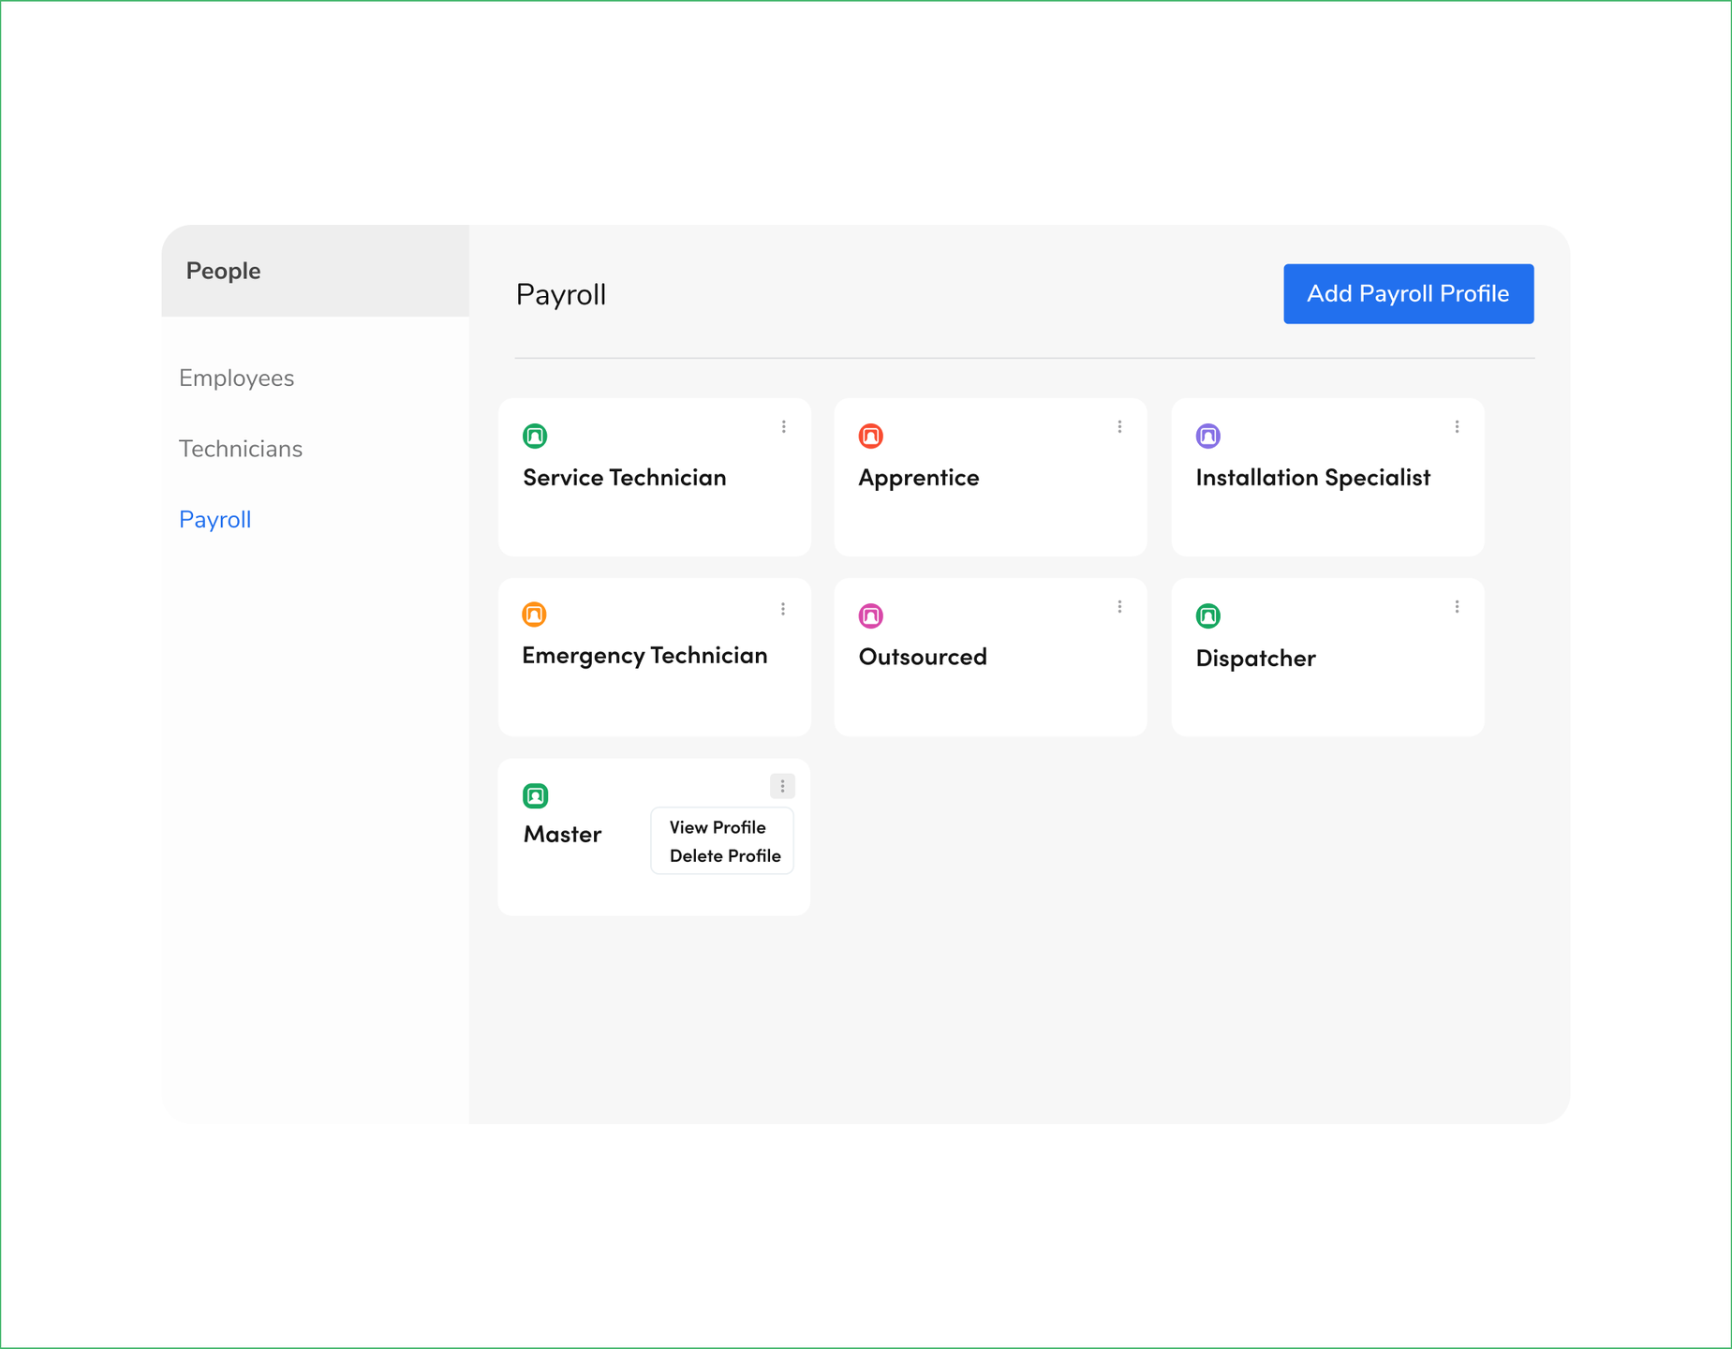Screen dimensions: 1732x1349
Task: Select Delete Profile in Master menu
Action: coord(725,856)
